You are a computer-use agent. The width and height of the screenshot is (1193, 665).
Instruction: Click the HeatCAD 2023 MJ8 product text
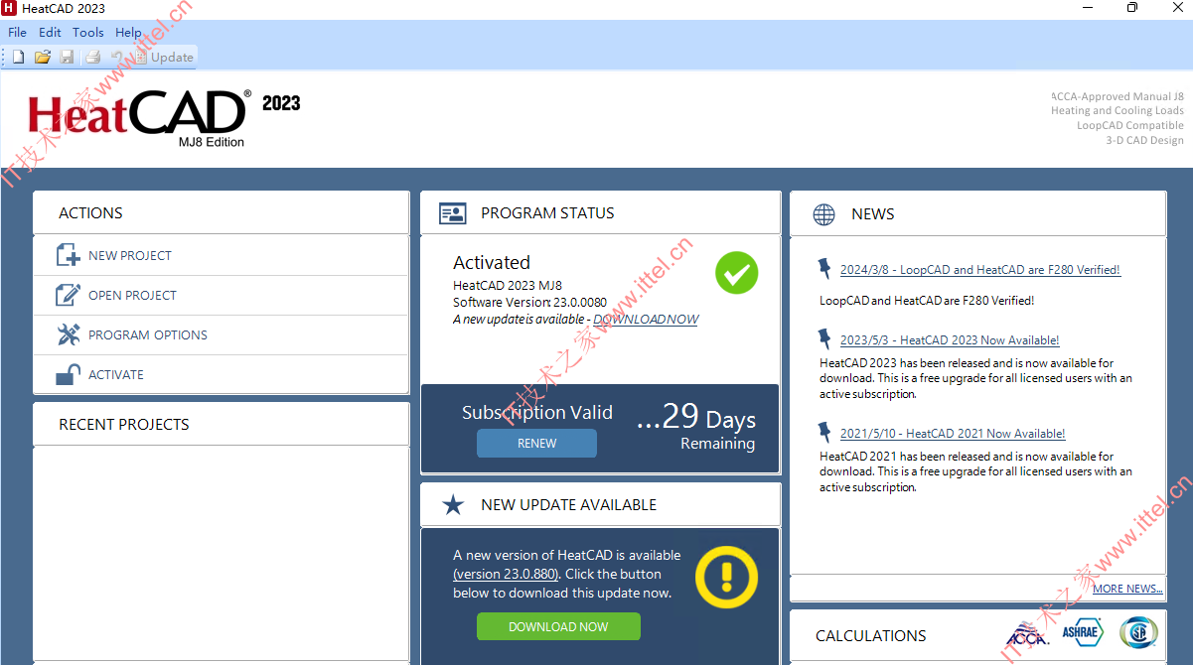(x=508, y=286)
